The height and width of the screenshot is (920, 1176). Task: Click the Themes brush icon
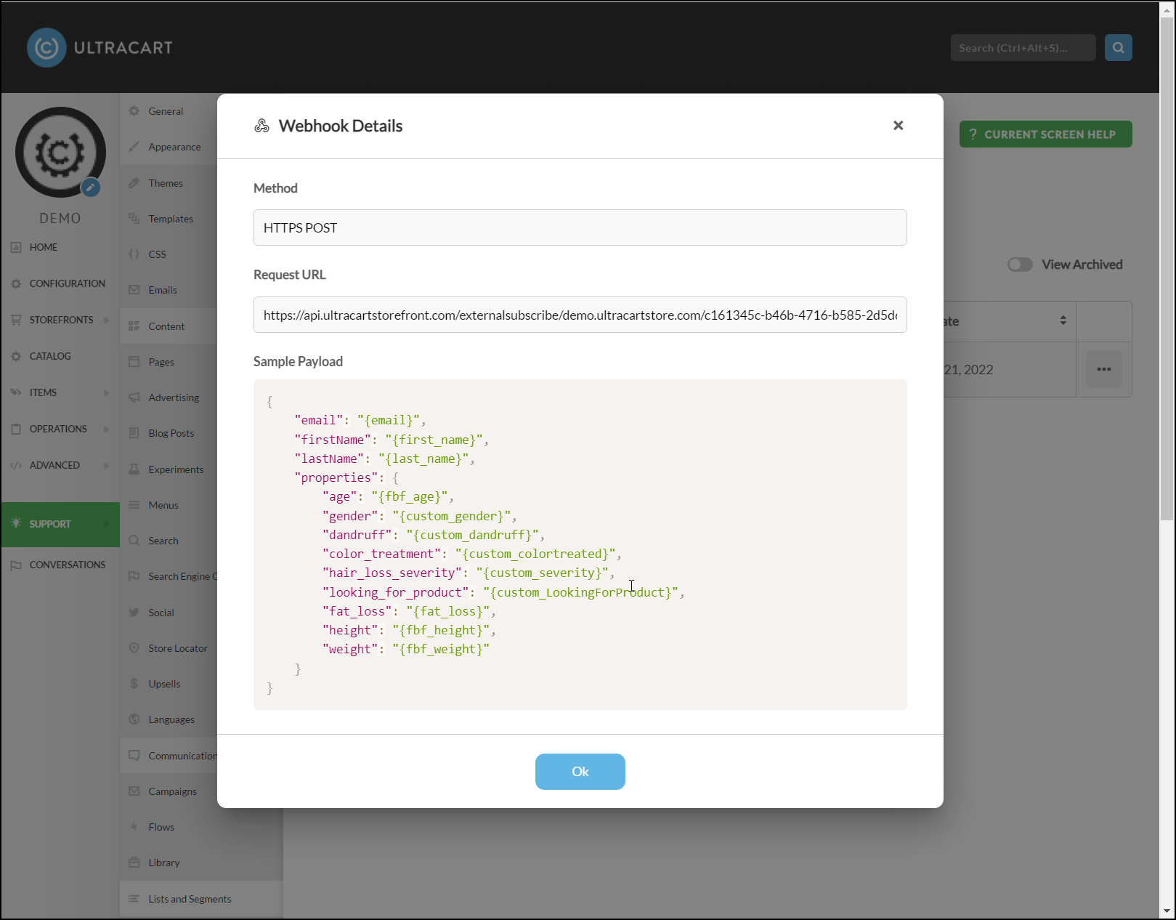point(134,183)
